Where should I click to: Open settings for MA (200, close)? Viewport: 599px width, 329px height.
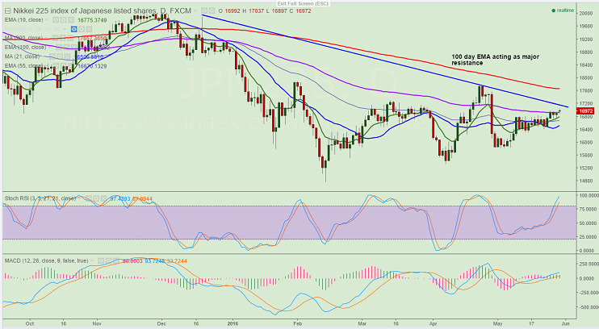[x=63, y=38]
